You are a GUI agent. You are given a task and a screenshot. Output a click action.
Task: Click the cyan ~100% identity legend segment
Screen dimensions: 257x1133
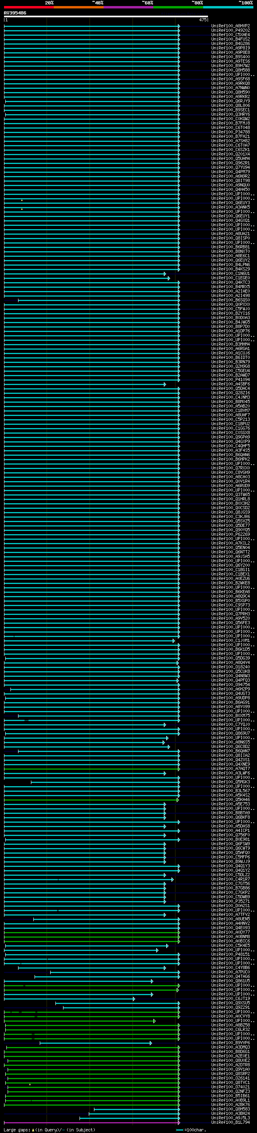[x=228, y=7]
